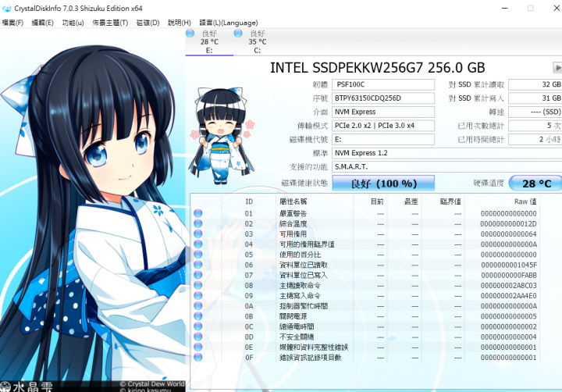The image size is (562, 392).
Task: Click the status orb of attribute 02
Action: tap(197, 223)
